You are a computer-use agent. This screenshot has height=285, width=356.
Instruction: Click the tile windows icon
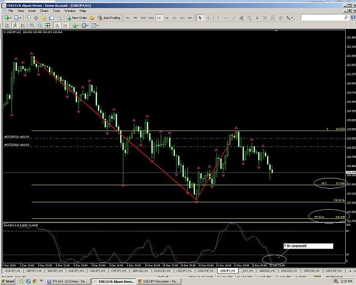(47, 26)
